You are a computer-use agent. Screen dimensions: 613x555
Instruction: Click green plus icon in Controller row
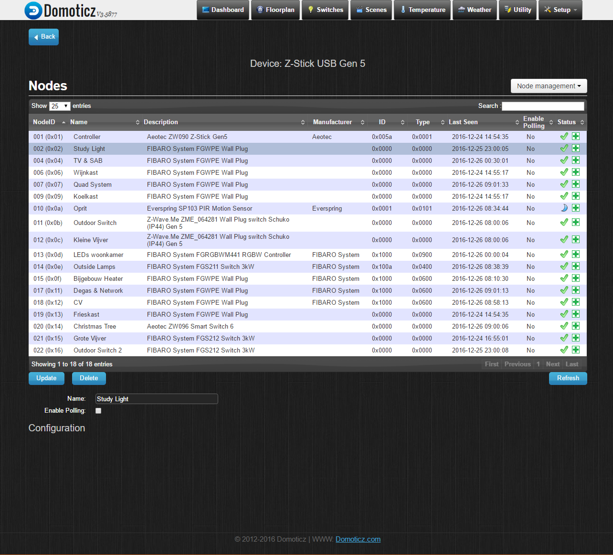tap(576, 136)
